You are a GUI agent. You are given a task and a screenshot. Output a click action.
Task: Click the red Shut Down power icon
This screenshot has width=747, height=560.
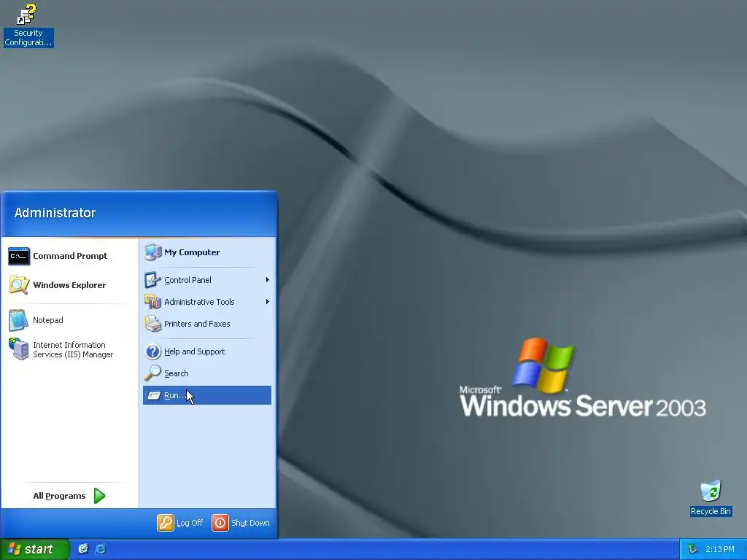(220, 523)
